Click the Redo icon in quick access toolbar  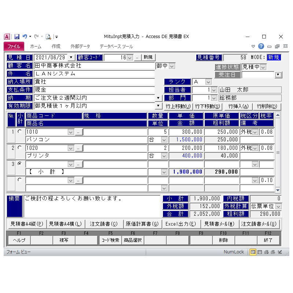[37, 37]
